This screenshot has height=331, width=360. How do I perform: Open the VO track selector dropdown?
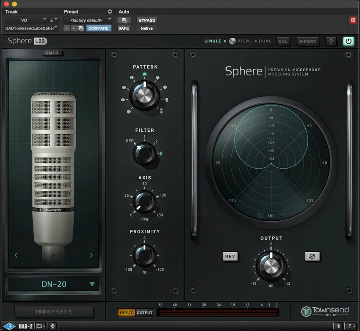click(x=26, y=20)
